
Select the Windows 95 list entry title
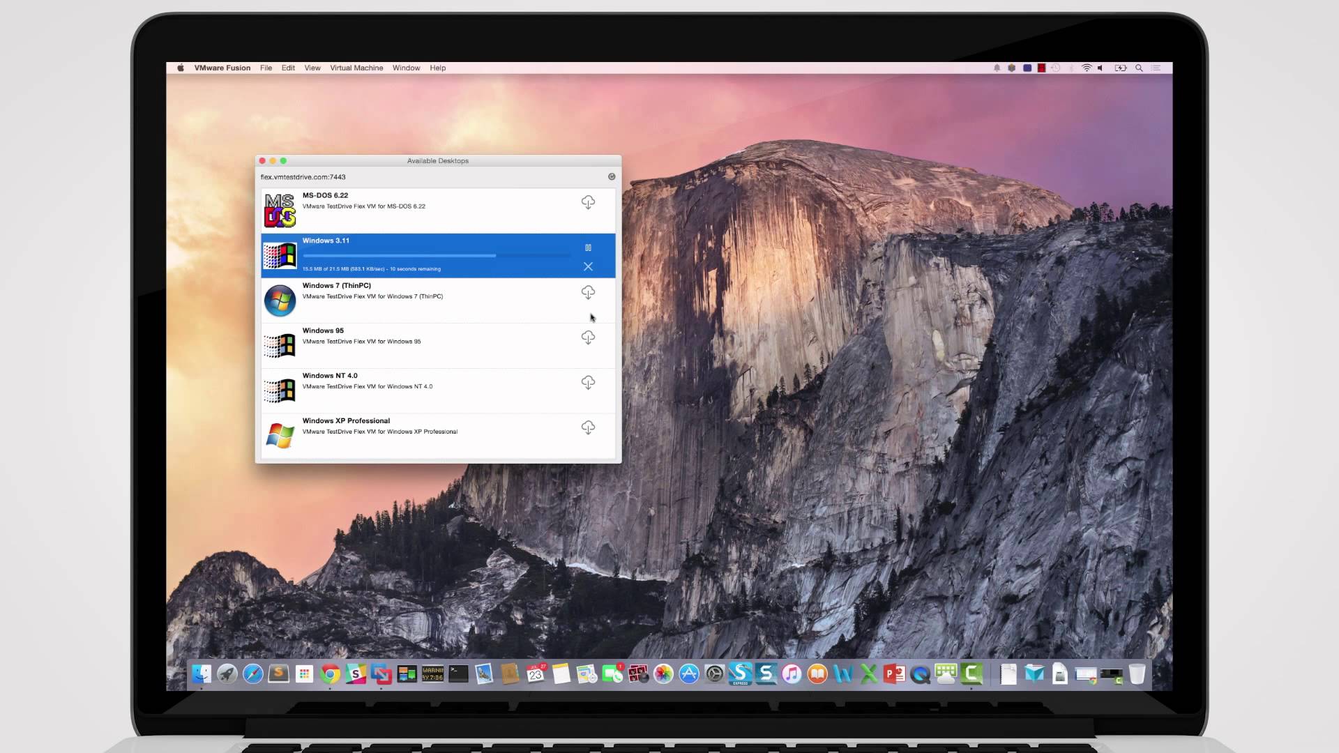[x=323, y=330]
